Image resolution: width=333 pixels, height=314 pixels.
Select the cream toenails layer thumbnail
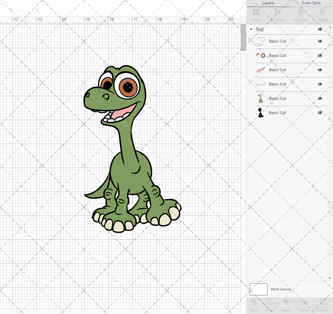click(x=261, y=84)
